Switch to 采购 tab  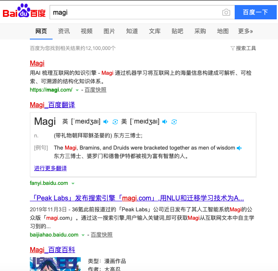click(x=200, y=31)
